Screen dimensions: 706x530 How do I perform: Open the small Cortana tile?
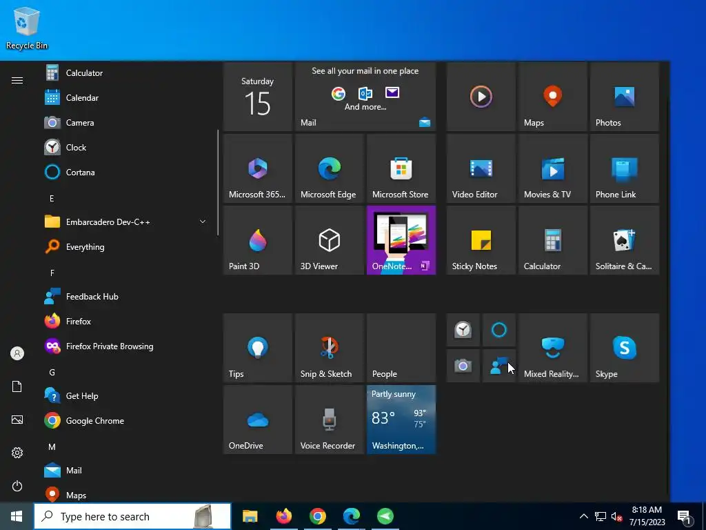coord(499,330)
